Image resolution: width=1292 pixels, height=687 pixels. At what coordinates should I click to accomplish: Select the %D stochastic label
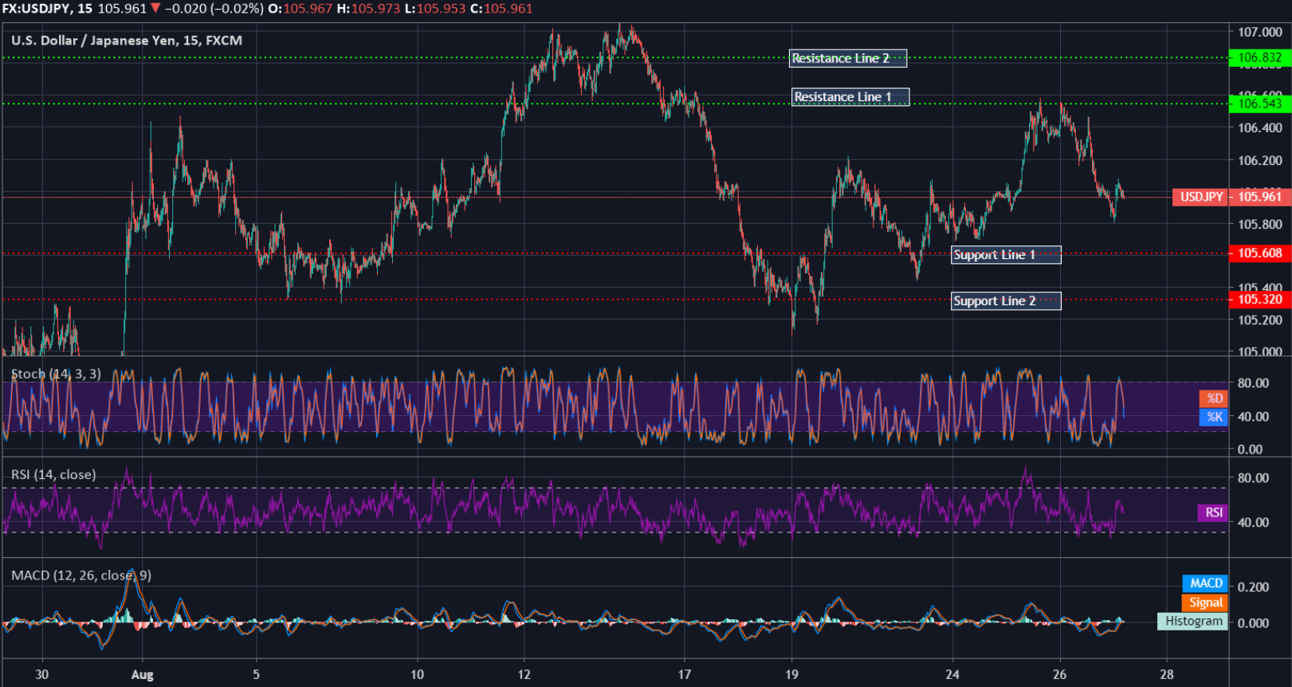click(1214, 398)
